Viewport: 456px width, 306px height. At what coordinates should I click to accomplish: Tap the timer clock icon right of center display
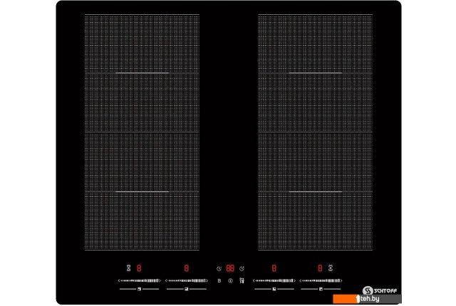point(242,268)
